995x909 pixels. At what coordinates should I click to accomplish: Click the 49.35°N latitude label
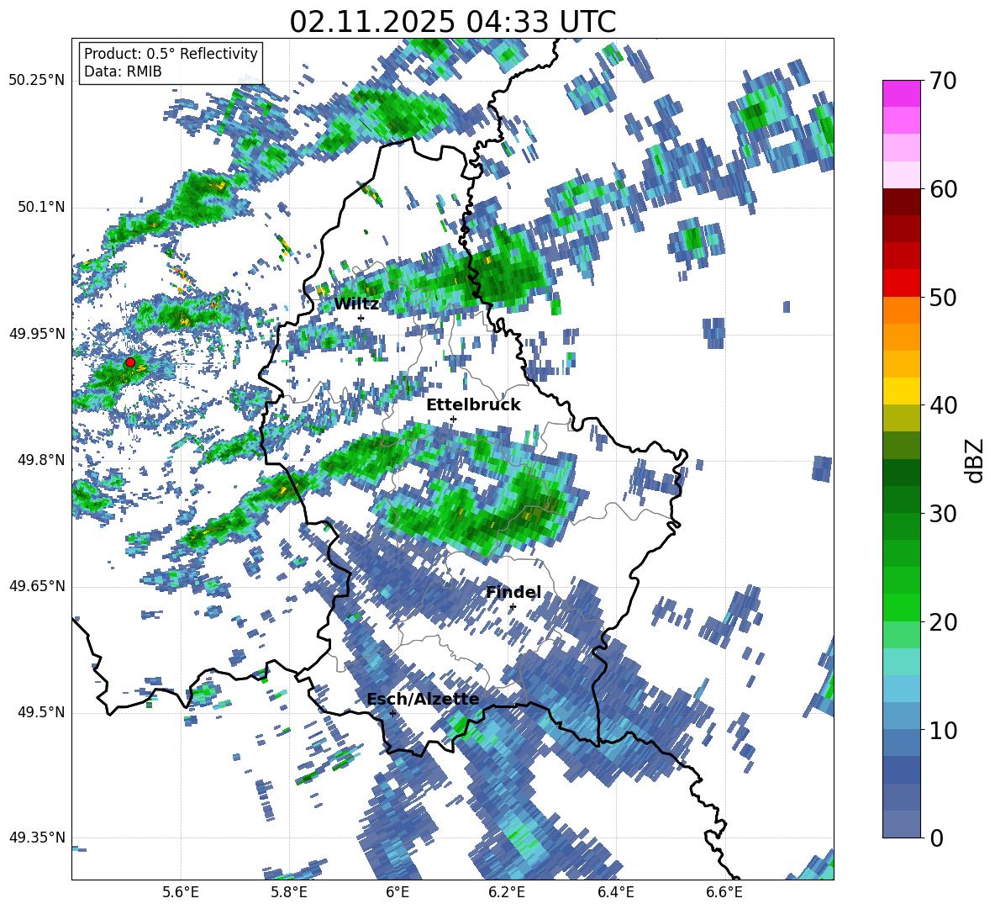coord(38,838)
